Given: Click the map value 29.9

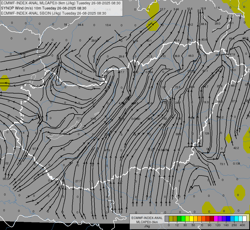Looking at the screenshot, I should (94, 41).
